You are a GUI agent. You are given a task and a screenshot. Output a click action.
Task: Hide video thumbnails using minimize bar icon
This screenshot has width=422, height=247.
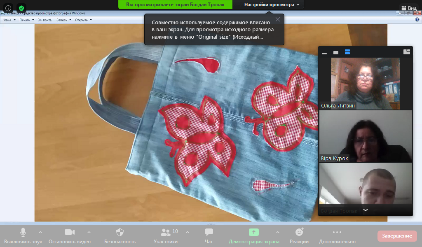click(324, 53)
